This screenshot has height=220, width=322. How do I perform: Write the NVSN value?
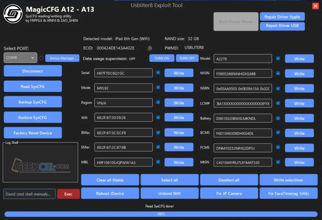(x=299, y=74)
